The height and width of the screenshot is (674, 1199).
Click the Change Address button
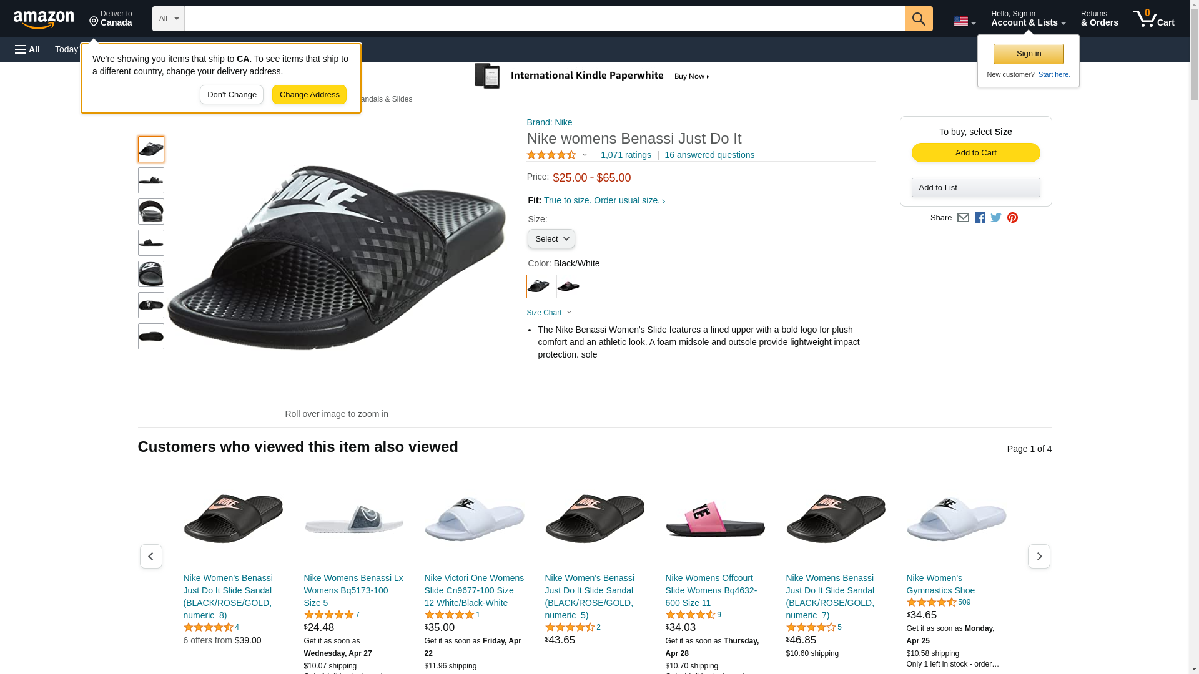point(309,95)
